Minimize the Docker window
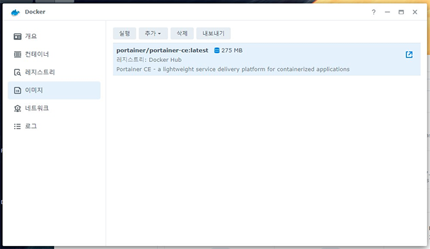Image resolution: width=430 pixels, height=249 pixels. 387,12
